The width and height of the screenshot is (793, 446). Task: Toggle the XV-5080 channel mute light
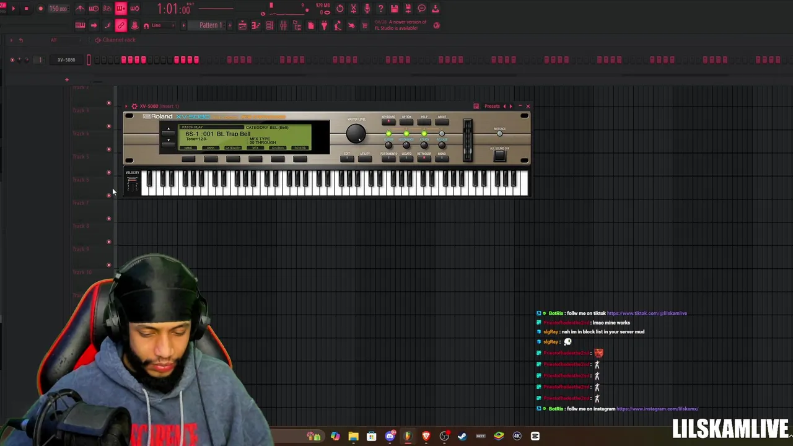coord(12,59)
